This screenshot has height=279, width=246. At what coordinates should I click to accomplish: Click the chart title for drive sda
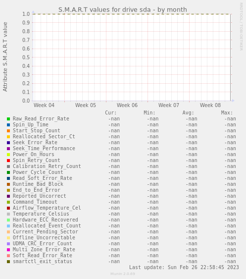pos(123,9)
